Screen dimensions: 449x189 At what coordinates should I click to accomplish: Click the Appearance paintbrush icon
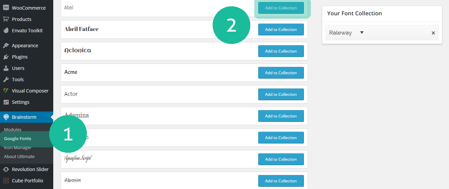coord(6,46)
